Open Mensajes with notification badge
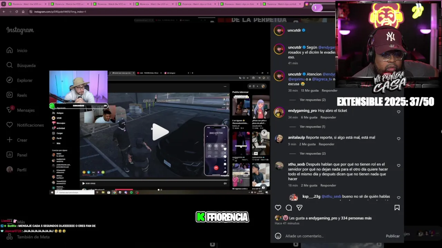The height and width of the screenshot is (248, 442). 10,110
